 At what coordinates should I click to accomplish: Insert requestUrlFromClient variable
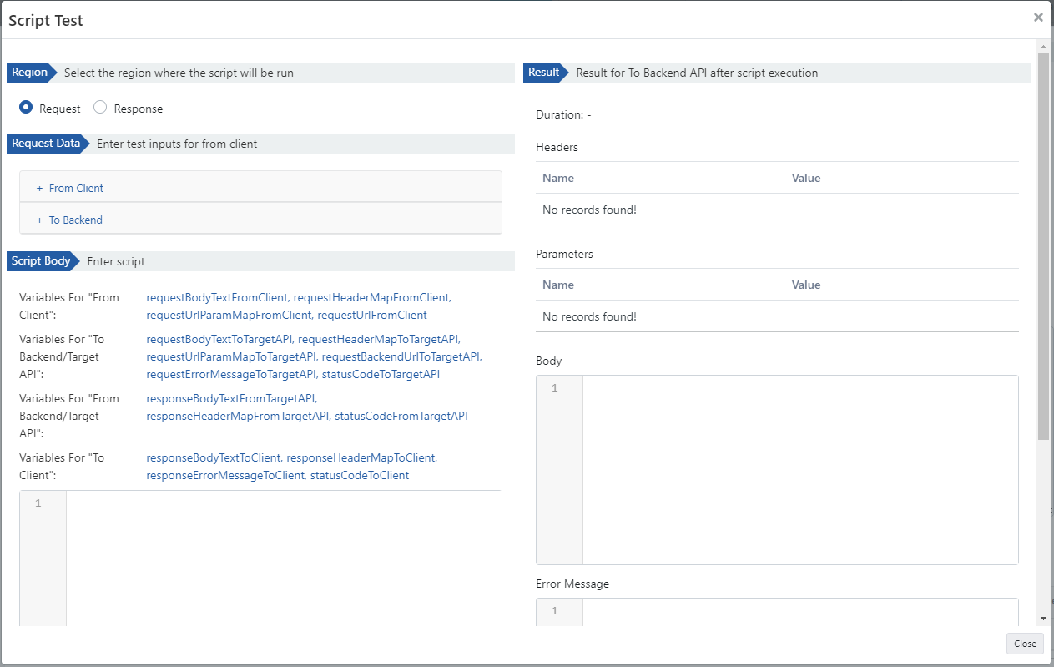click(372, 315)
